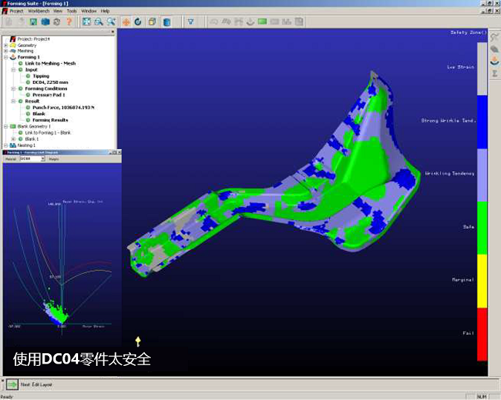Expand the Geometry tree node
This screenshot has height=400, width=501.
tap(5, 45)
